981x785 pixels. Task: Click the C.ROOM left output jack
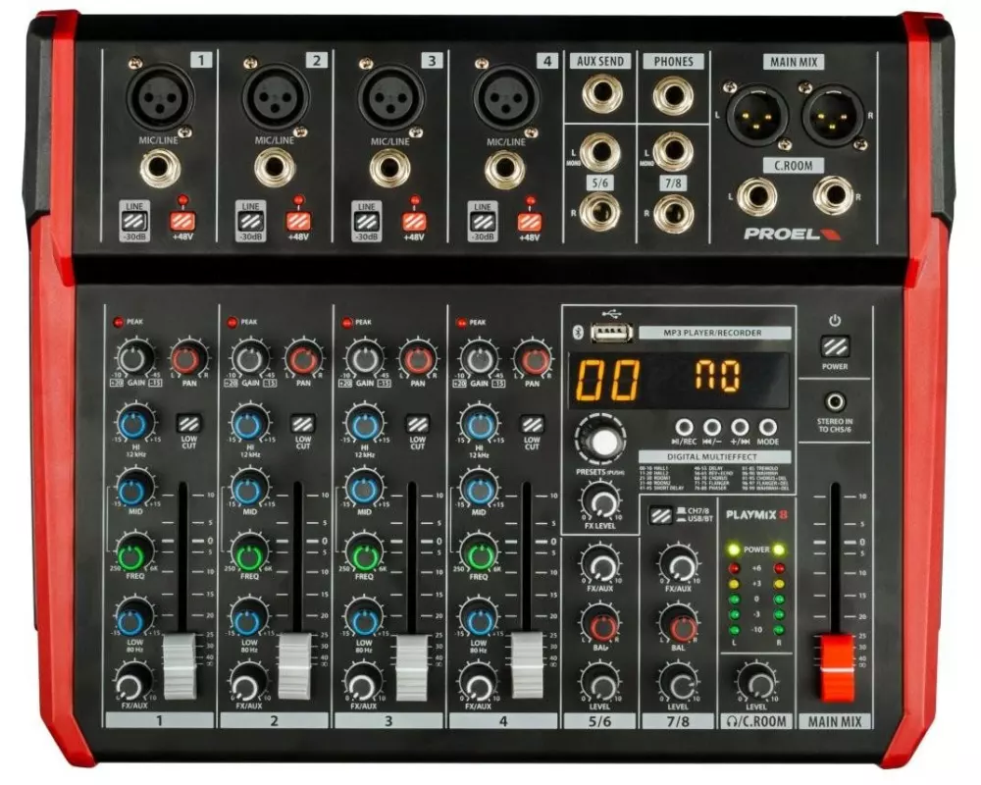coord(756,196)
